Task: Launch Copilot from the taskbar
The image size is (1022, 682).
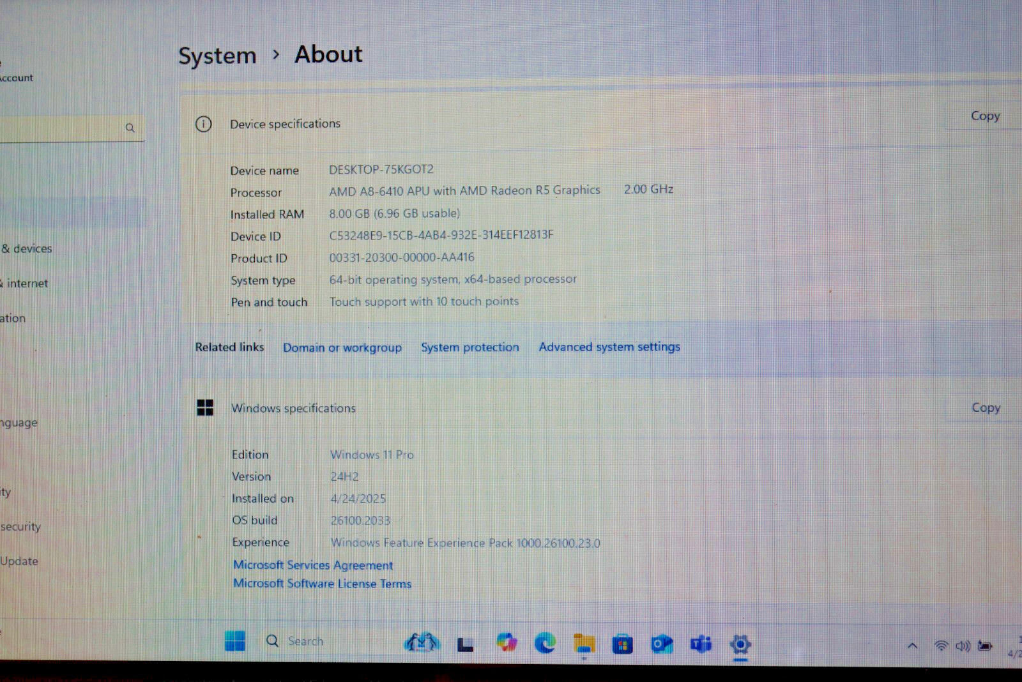Action: 507,642
